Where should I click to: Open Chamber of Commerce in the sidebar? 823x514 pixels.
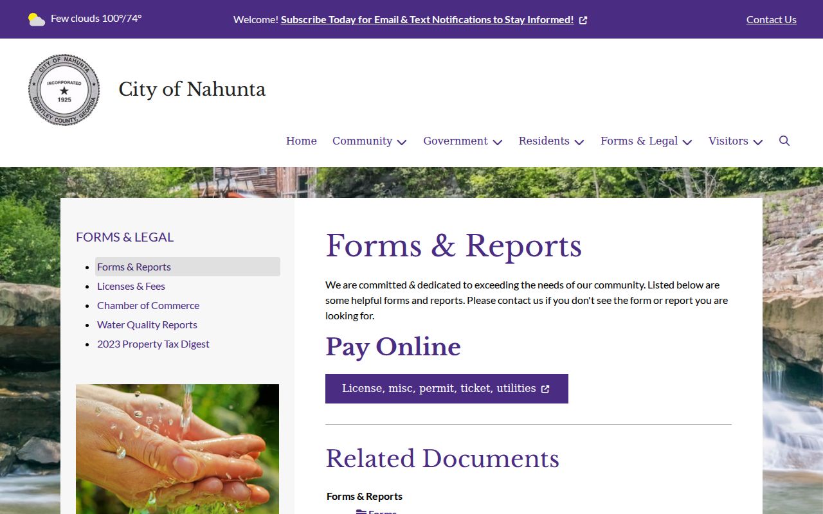148,305
